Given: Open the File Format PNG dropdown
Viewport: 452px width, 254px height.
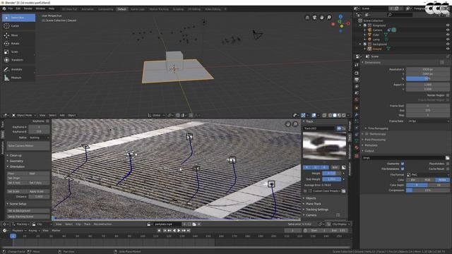Looking at the screenshot, I should click(428, 175).
